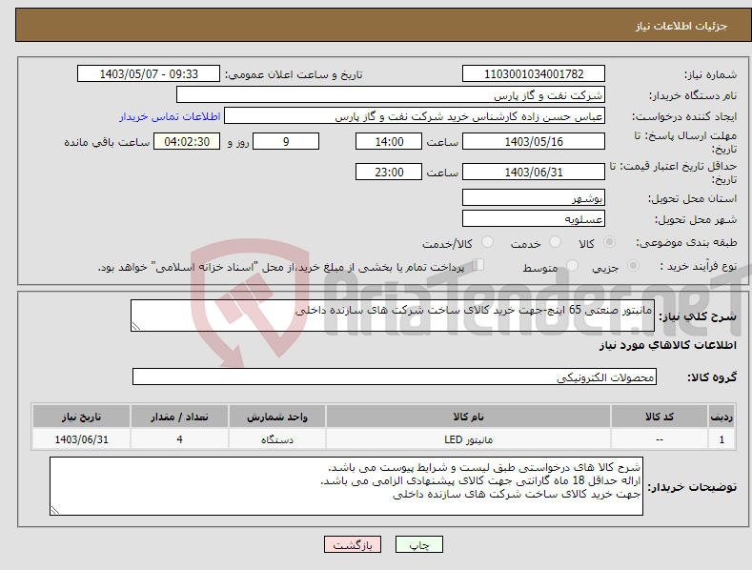Click the table cell date 1403/06/31
Screen dimensions: 752x570
(x=82, y=439)
